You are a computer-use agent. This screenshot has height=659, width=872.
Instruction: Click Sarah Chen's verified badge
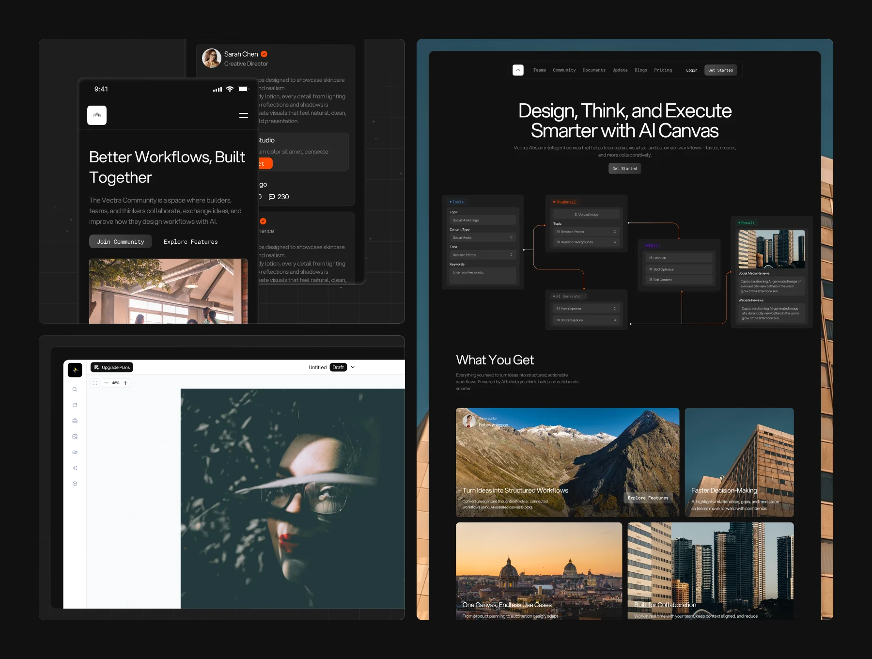tap(264, 54)
